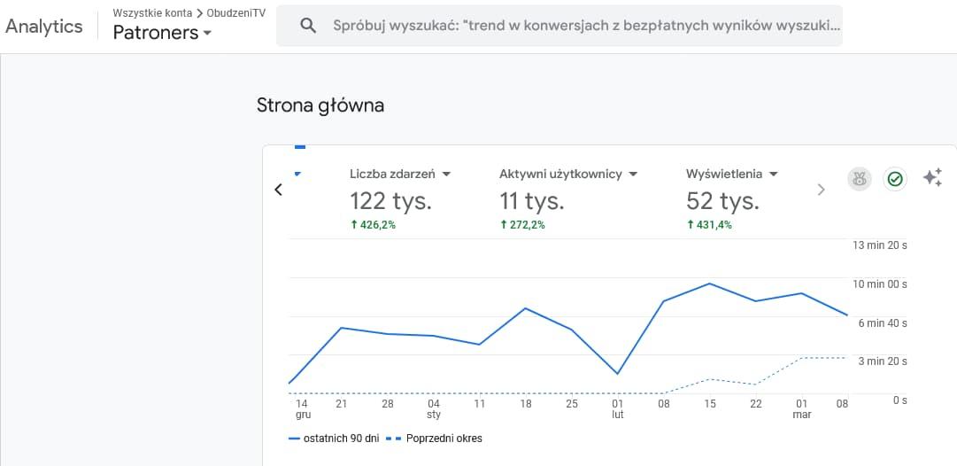Open the Liczba zdarzeń metric dropdown
The height and width of the screenshot is (466, 957).
[447, 175]
